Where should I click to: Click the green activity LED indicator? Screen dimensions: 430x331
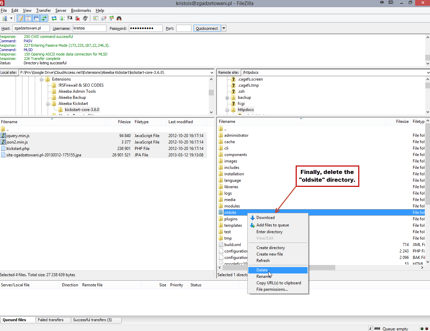422,329
